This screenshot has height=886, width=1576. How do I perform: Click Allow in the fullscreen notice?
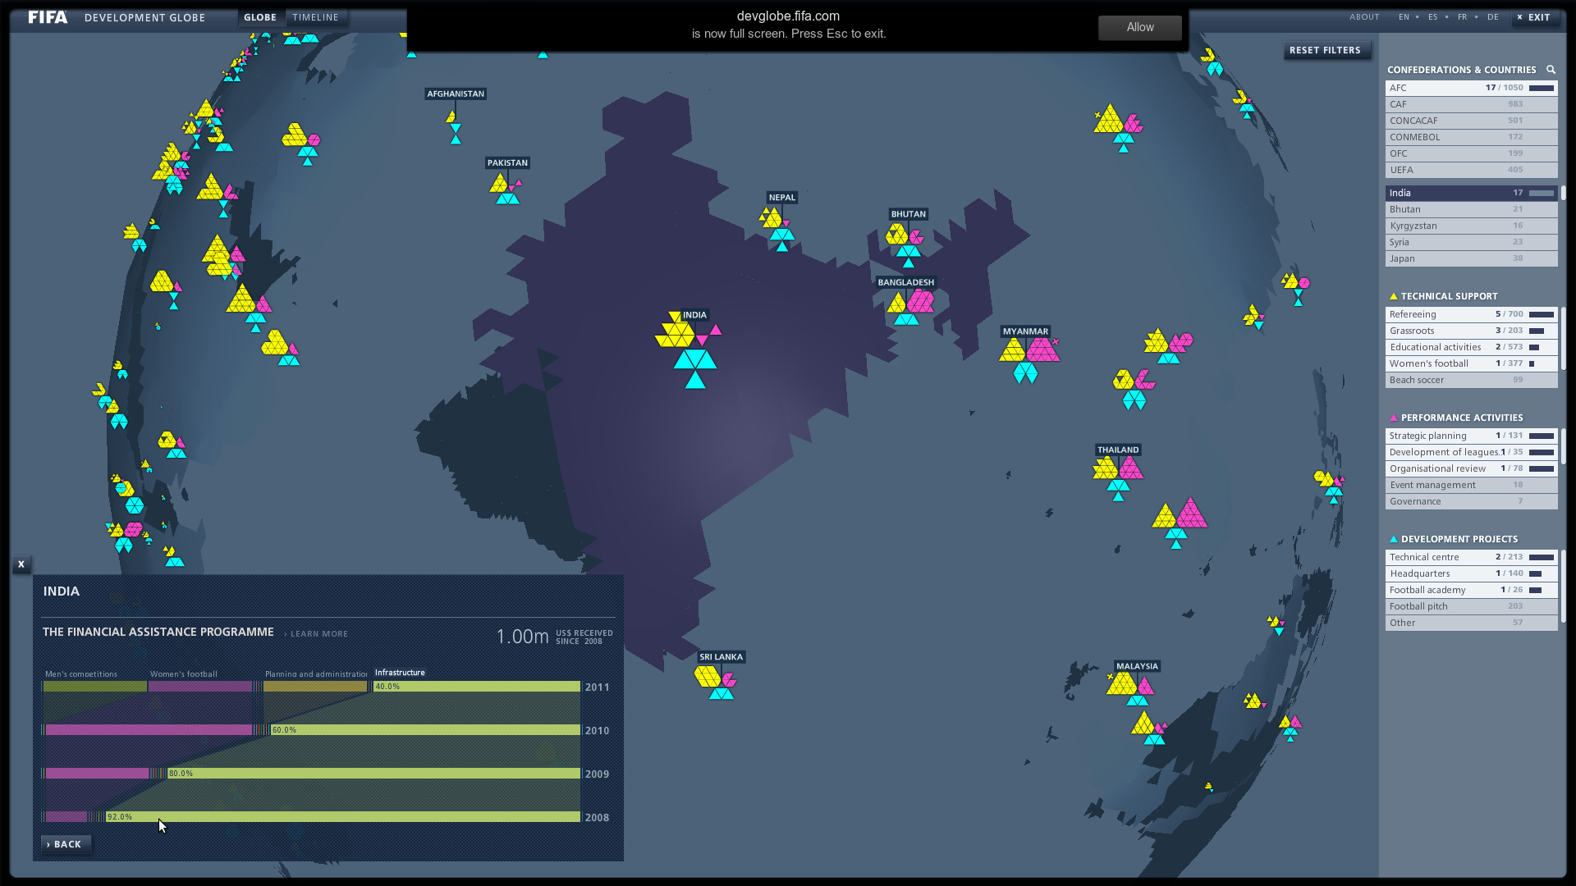pos(1140,27)
